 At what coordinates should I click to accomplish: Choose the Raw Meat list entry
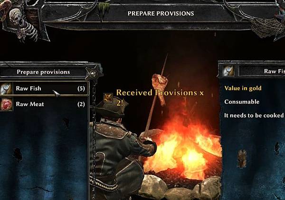tap(44, 104)
